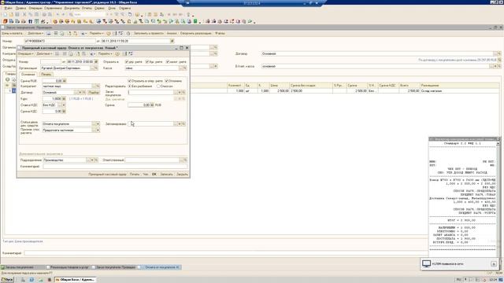Expand the Признак способа расчета dropdown
The width and height of the screenshot is (504, 283).
coord(98,130)
